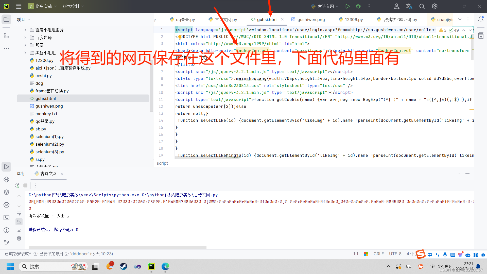Click the CRLF line separator button

[378, 254]
